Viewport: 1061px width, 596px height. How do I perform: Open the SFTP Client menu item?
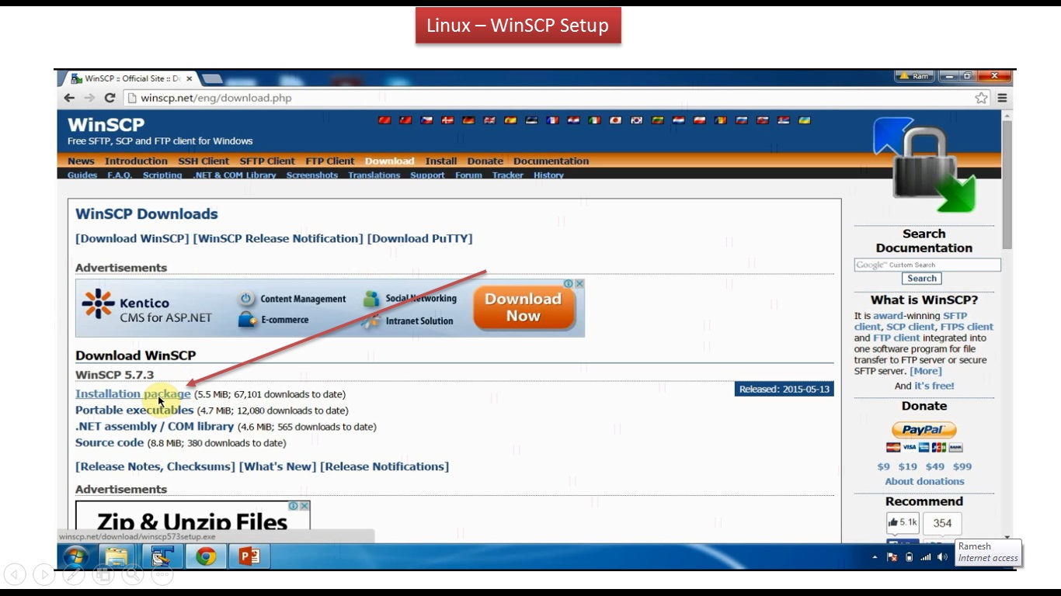[267, 161]
